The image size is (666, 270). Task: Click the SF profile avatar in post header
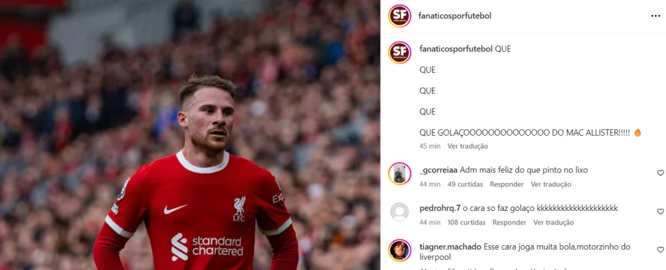coord(400,16)
